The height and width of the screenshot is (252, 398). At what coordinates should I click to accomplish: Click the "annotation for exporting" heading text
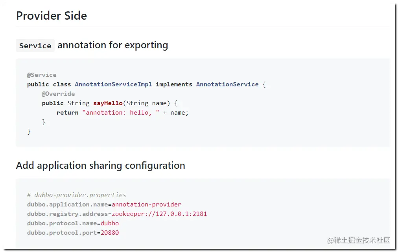[x=112, y=45]
